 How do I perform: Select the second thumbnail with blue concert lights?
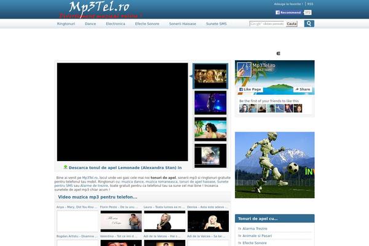[210, 103]
